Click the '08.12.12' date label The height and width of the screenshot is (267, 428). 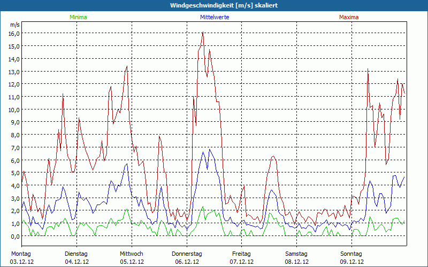point(297,262)
